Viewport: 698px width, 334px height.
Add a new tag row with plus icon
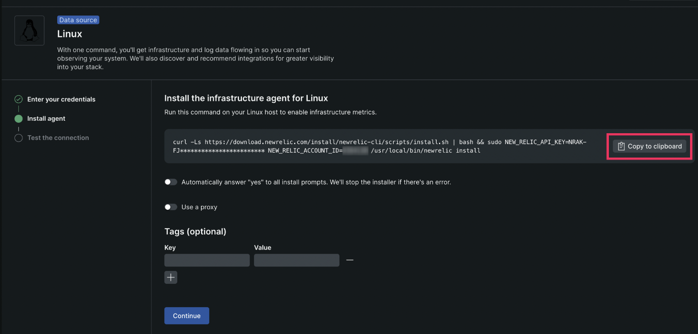pos(171,277)
